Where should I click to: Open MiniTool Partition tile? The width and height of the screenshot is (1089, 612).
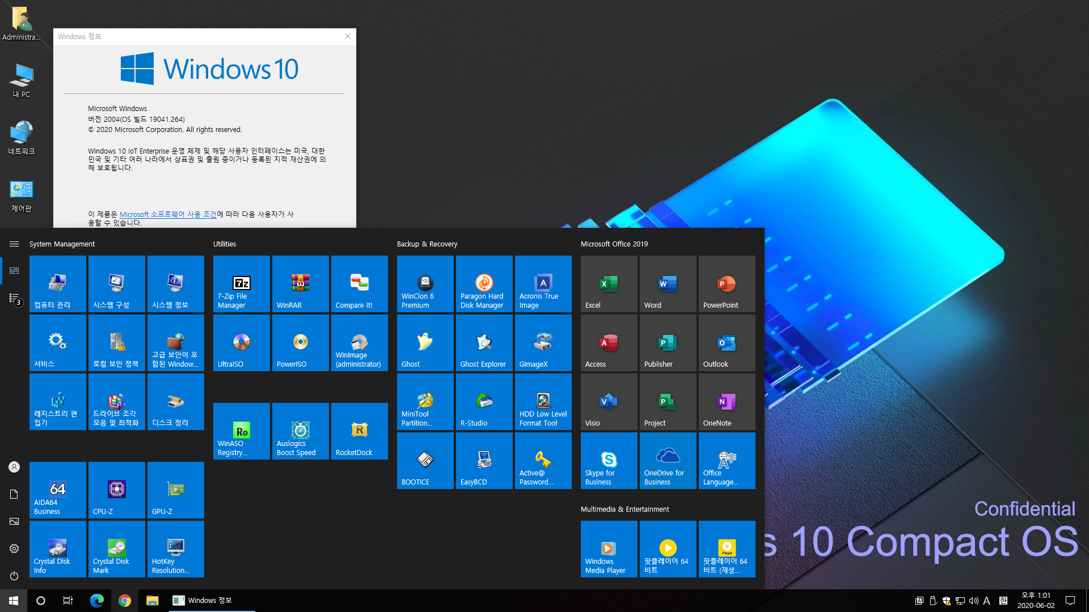(x=425, y=402)
